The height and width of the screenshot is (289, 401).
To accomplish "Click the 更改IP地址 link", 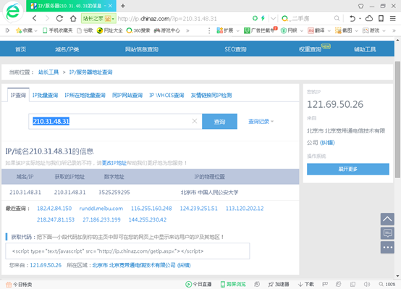I will point(114,163).
